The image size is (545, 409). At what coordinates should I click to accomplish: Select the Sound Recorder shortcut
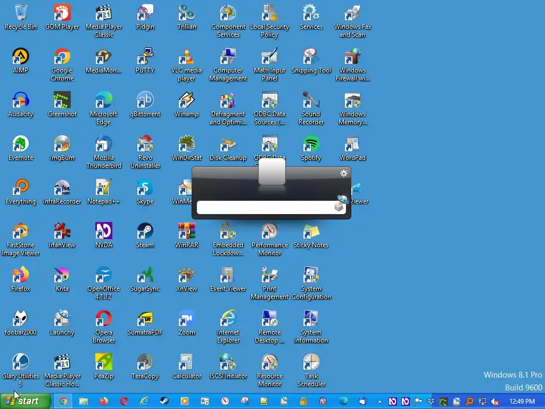[x=311, y=109]
